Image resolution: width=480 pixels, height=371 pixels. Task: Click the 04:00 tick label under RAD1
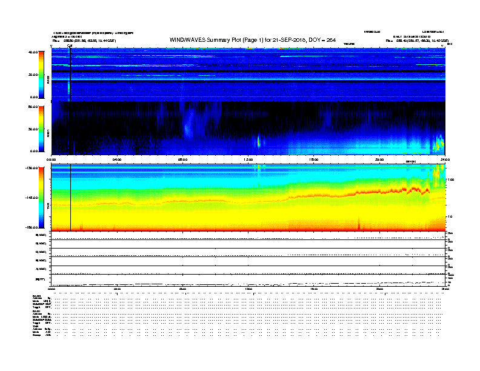117,159
